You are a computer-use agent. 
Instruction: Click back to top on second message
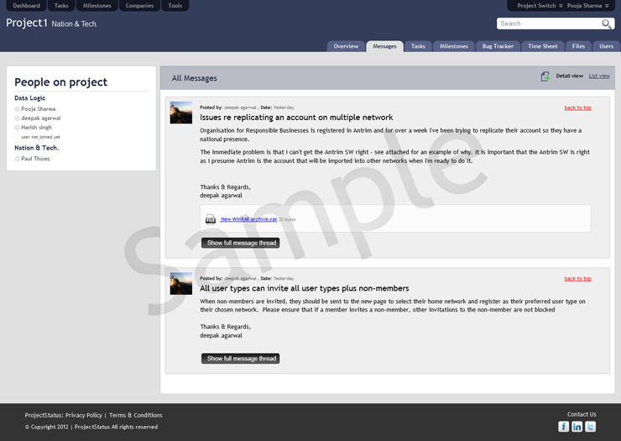(x=577, y=279)
